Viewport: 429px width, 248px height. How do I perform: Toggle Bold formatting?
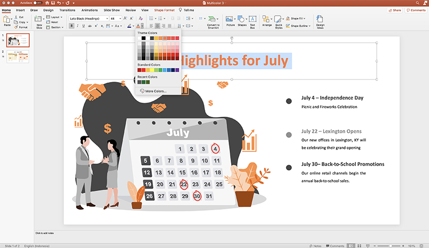tap(71, 26)
